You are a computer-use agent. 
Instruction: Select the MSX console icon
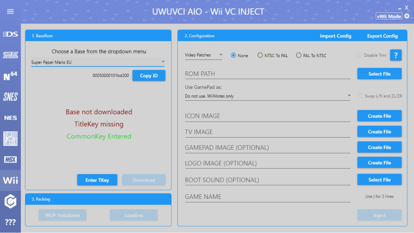(x=10, y=160)
